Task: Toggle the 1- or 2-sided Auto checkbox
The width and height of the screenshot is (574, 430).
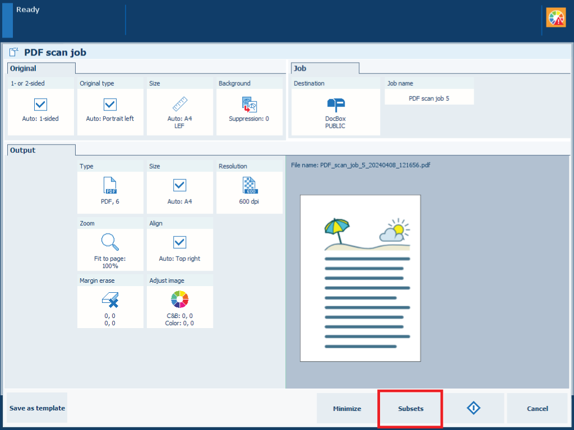Action: pyautogui.click(x=41, y=105)
